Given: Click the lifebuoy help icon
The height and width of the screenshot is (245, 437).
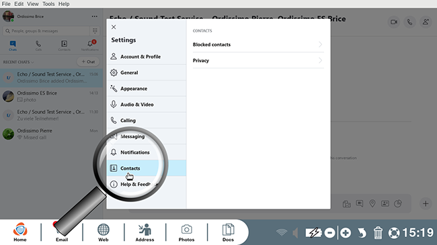Looking at the screenshot, I should point(394,233).
